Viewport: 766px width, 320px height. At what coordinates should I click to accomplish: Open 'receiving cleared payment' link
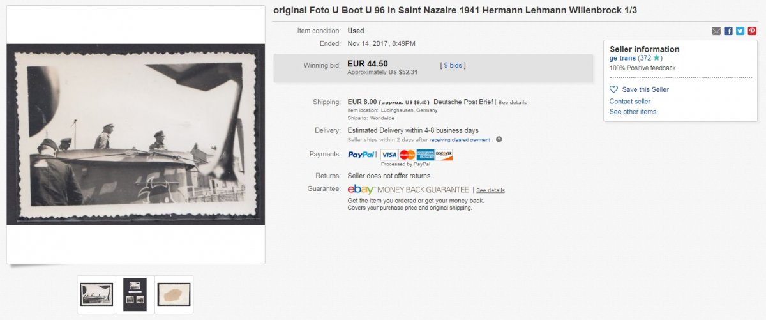(x=460, y=139)
